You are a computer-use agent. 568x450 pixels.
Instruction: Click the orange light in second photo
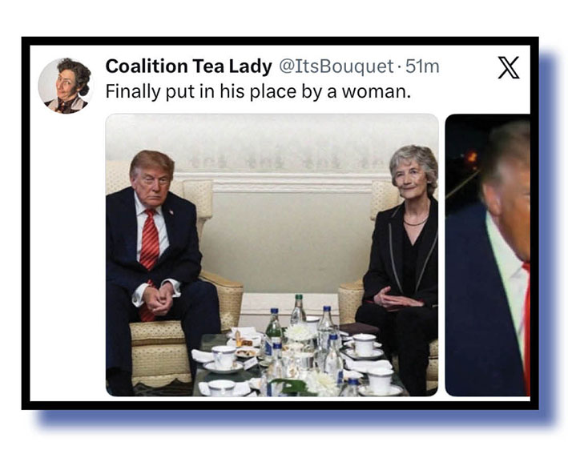point(471,156)
